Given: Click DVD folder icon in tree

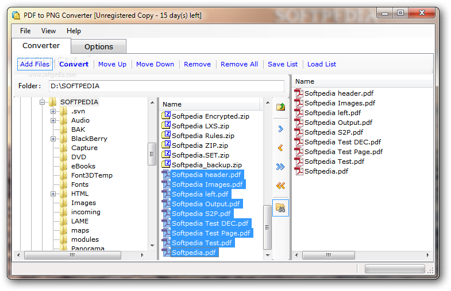Looking at the screenshot, I should point(64,157).
